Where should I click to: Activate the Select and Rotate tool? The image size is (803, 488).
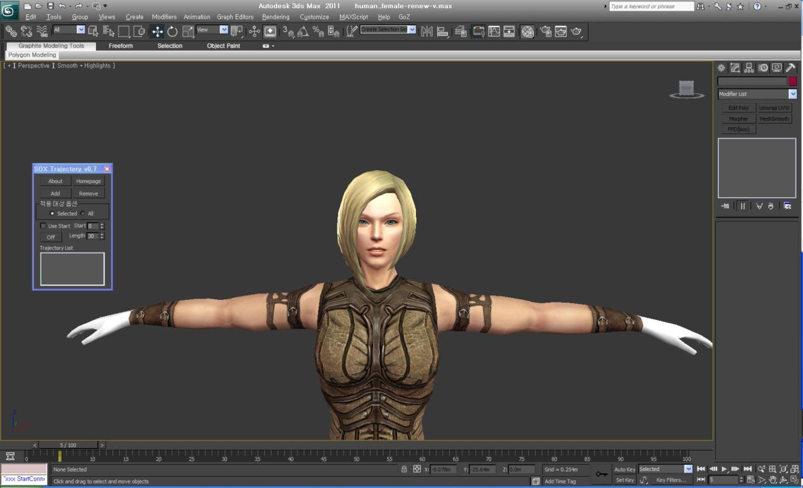pyautogui.click(x=172, y=31)
